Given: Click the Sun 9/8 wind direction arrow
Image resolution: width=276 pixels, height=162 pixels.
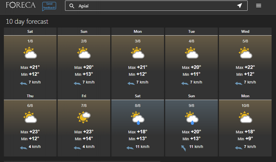Looking at the screenshot, I should coord(183,148).
